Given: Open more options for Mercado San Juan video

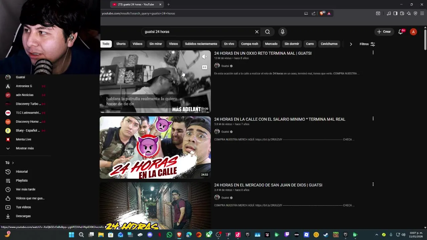Looking at the screenshot, I should tap(373, 184).
